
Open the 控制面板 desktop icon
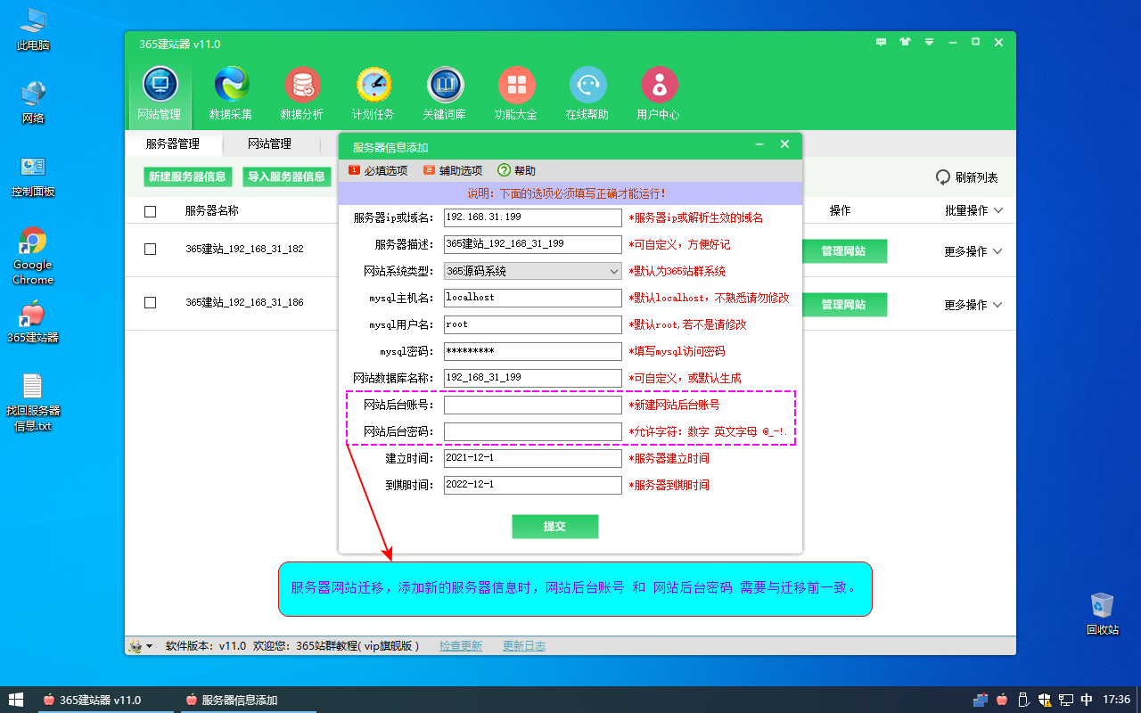click(33, 176)
